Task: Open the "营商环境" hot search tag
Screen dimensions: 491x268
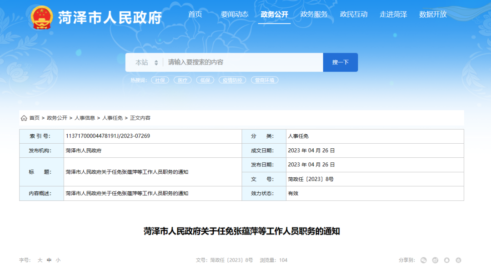Action: click(266, 79)
